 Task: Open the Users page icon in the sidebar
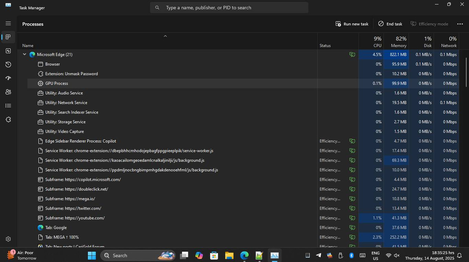point(8,92)
